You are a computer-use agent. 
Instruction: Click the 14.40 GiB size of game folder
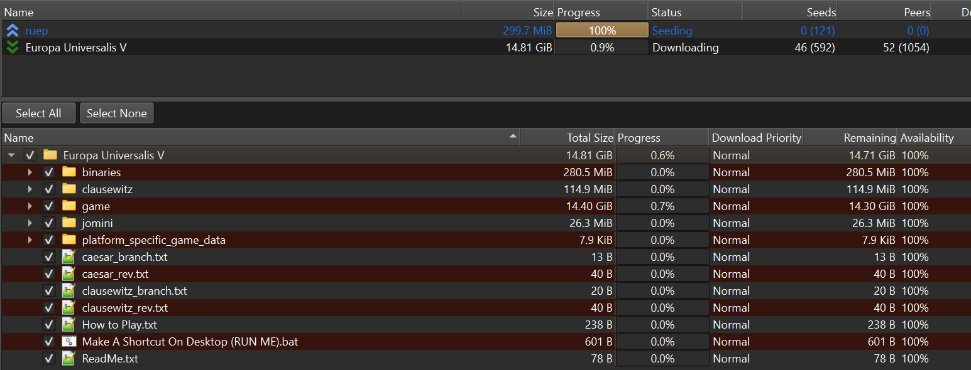click(x=588, y=206)
